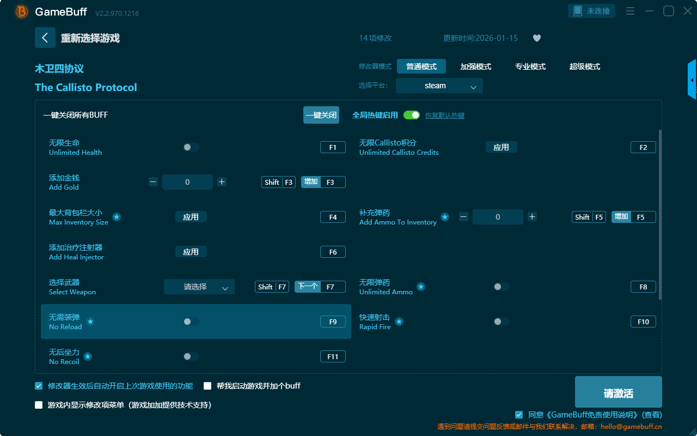Image resolution: width=697 pixels, height=436 pixels.
Task: Select the 超级模式 tab
Action: tap(584, 66)
